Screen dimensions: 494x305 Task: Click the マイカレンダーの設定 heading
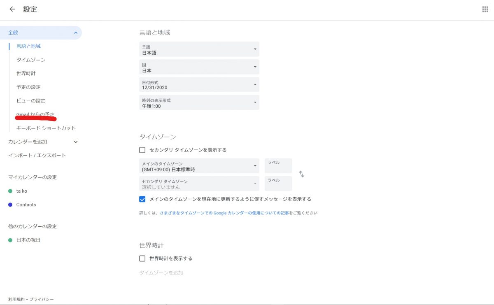[x=33, y=177]
